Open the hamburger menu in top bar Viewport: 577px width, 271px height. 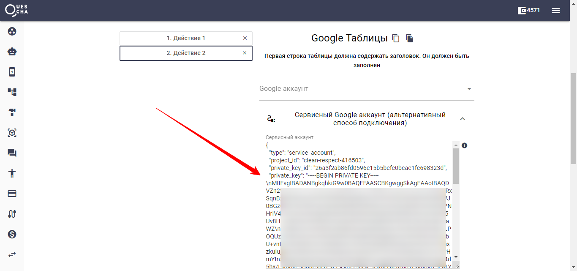click(x=556, y=11)
